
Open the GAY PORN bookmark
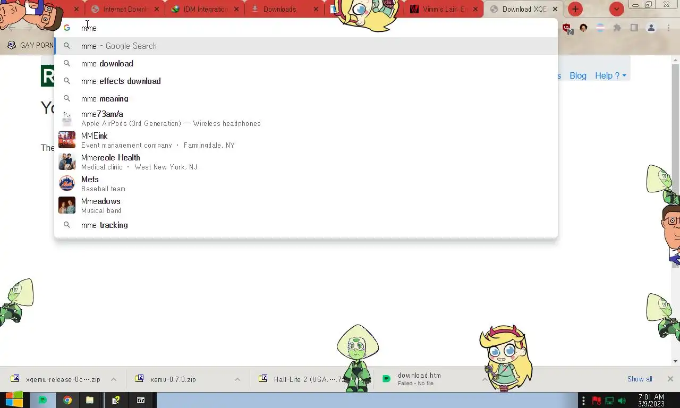30,45
